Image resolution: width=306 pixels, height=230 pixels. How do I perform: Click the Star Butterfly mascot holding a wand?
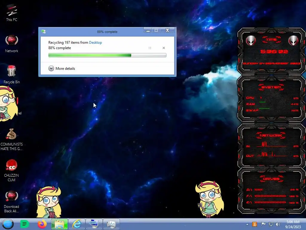(x=209, y=199)
